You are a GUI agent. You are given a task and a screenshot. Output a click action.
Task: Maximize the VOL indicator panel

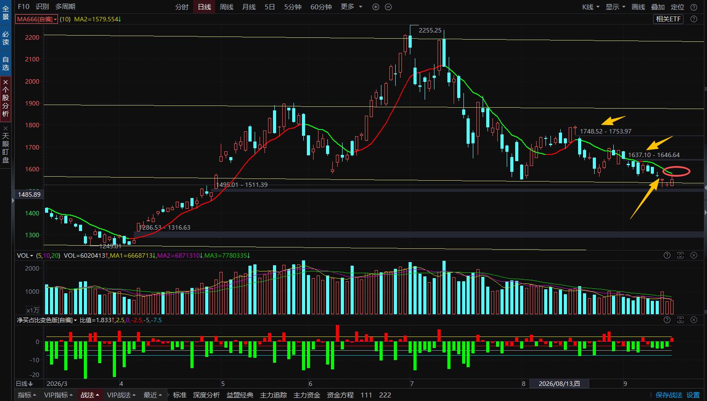(x=680, y=255)
